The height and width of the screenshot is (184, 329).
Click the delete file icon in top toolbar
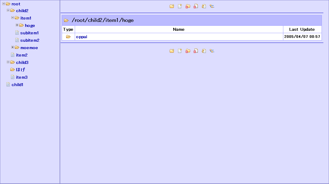click(x=196, y=6)
